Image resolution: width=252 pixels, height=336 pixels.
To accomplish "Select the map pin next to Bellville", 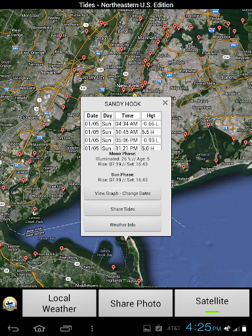I will (x=60, y=36).
